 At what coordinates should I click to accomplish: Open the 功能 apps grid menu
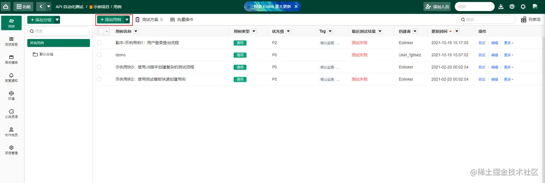[x=24, y=7]
